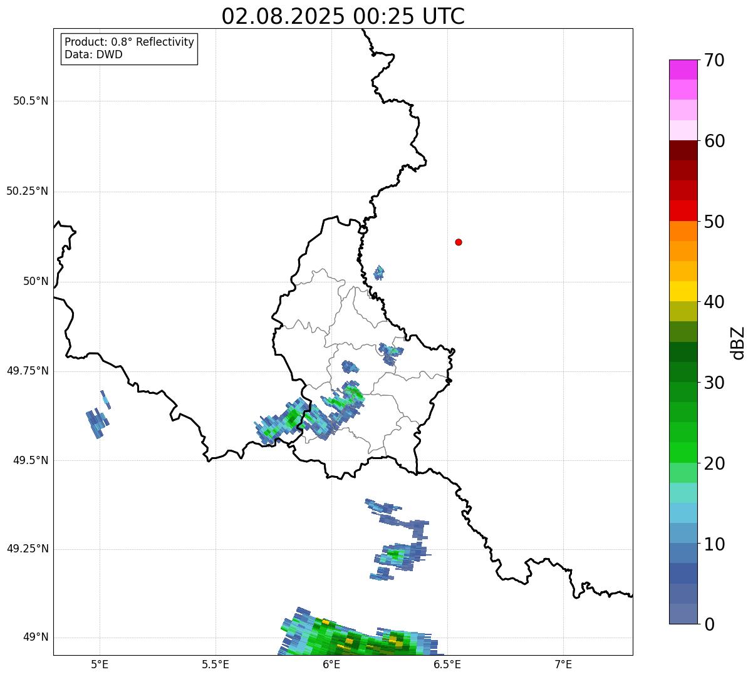This screenshot has width=753, height=677.
Task: Click the red station marker dot
Action: point(459,242)
